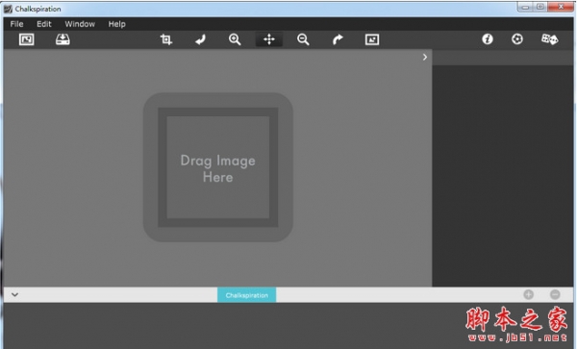This screenshot has height=349, width=577.
Task: Click the remove preset minus button
Action: point(555,294)
